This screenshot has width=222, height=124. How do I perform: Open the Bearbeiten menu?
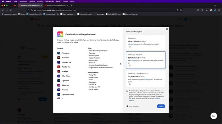pos(23,1)
